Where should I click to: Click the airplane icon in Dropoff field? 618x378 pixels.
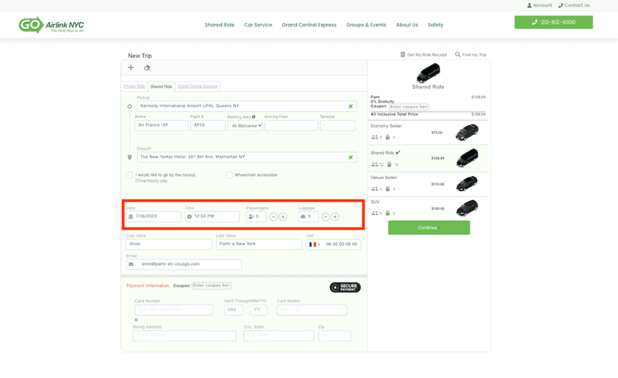[x=351, y=157]
